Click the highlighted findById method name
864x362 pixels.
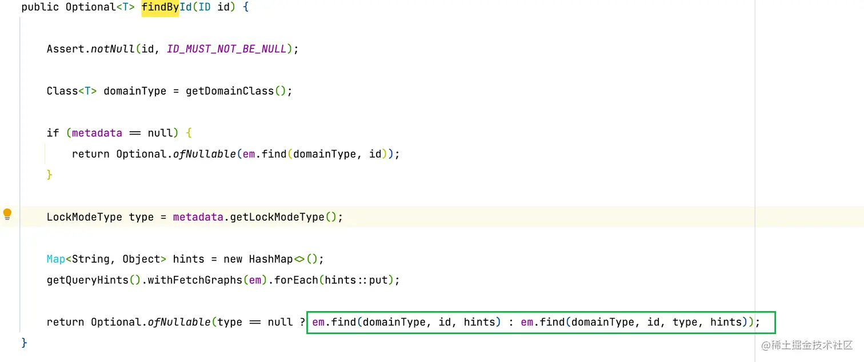point(166,8)
